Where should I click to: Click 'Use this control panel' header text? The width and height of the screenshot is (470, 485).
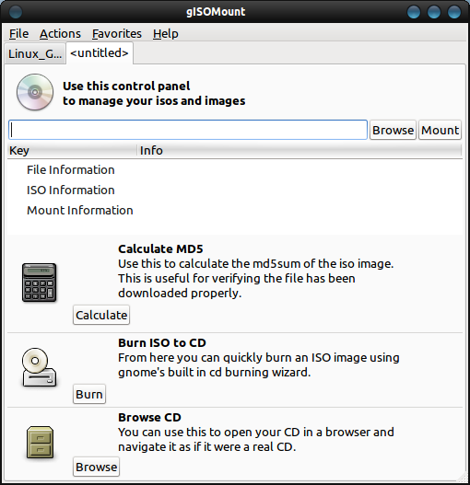(126, 86)
